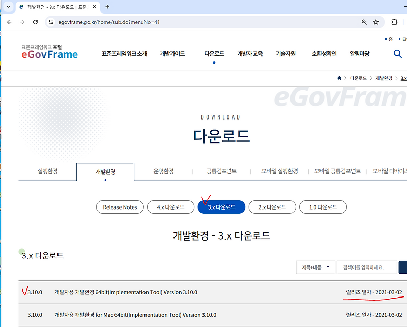Open the 기술지원 navigation menu

(285, 53)
